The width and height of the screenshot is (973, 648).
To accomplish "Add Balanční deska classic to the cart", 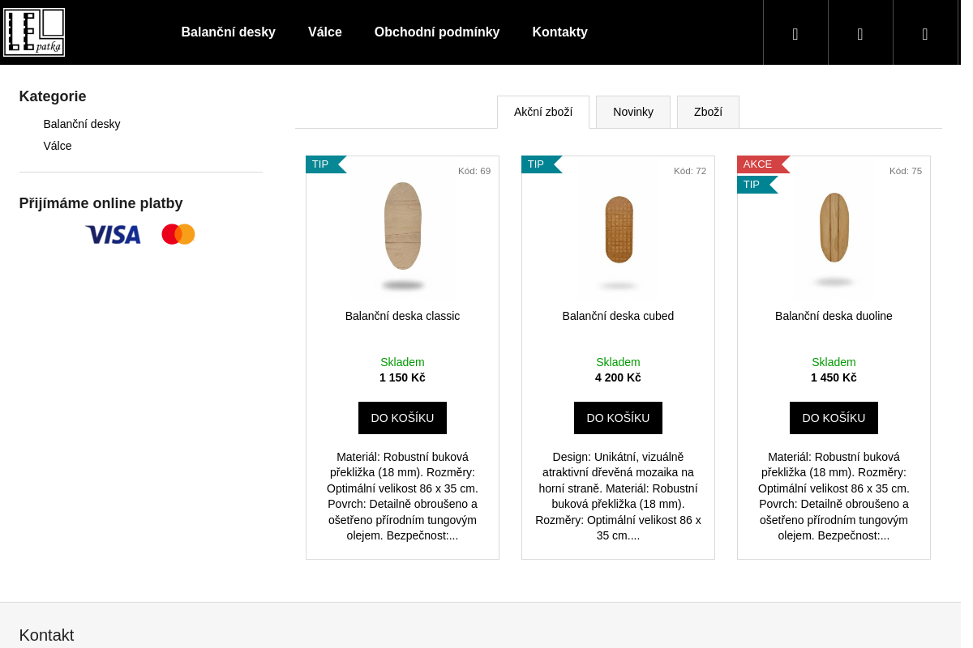I will coord(402,418).
